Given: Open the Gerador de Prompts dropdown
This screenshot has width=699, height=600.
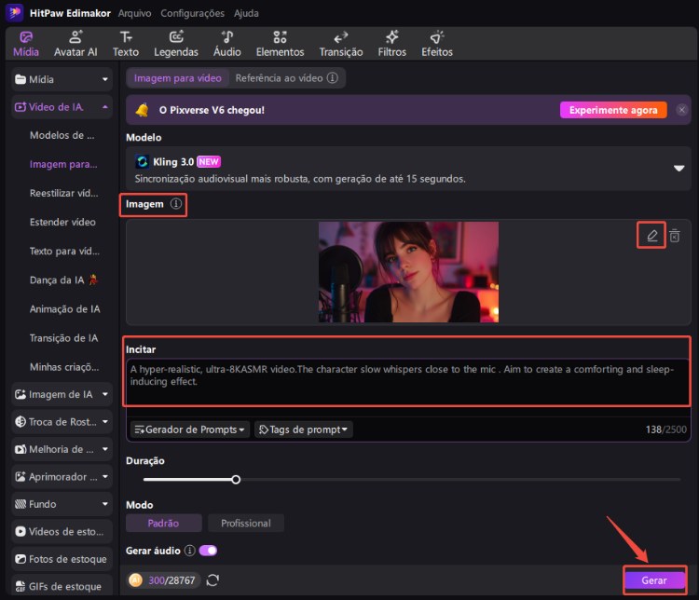Looking at the screenshot, I should click(189, 430).
